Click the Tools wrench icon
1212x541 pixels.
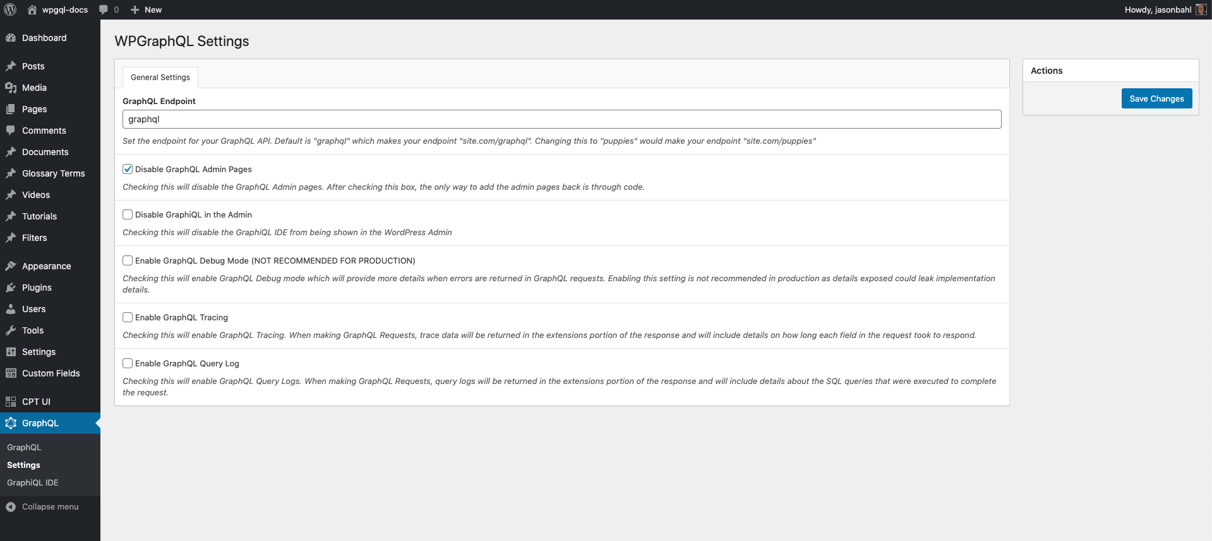[11, 330]
